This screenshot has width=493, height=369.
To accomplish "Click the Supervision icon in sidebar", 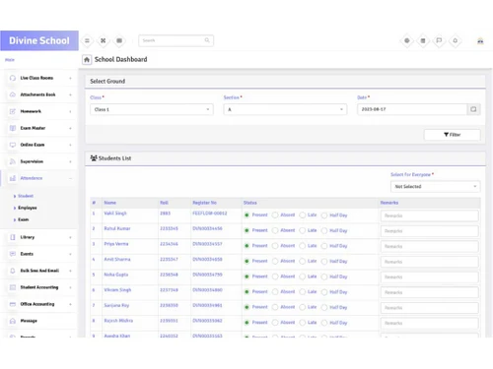I will (13, 161).
